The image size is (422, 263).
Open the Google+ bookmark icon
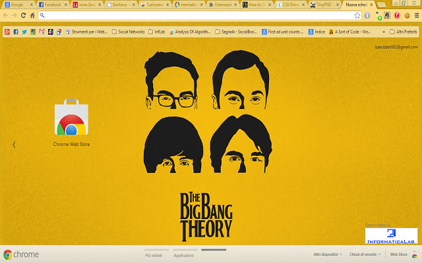pyautogui.click(x=7, y=32)
